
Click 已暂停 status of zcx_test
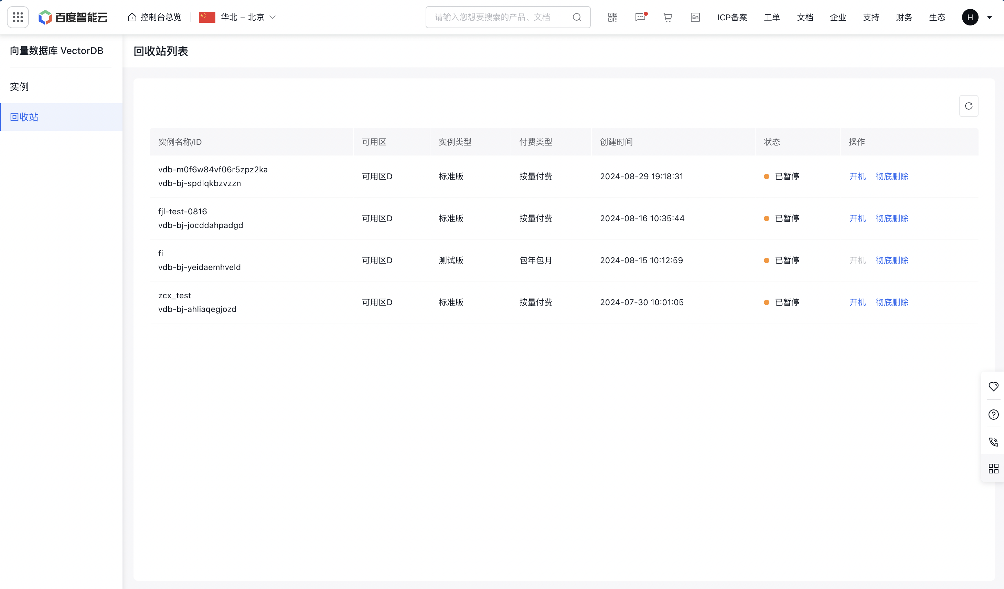[782, 302]
